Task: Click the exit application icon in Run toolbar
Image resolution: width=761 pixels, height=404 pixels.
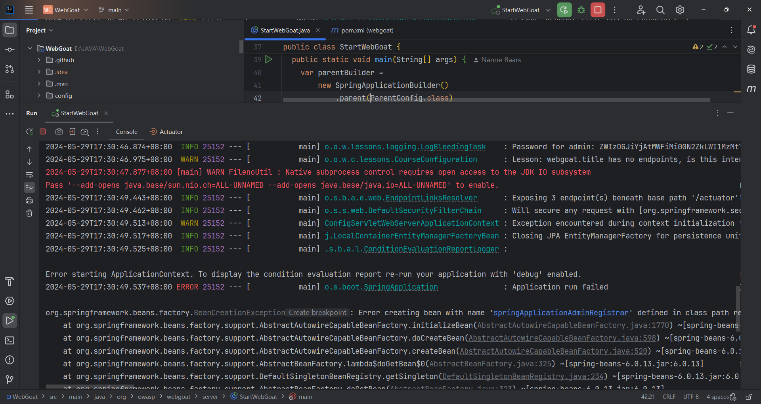Action: 72,131
